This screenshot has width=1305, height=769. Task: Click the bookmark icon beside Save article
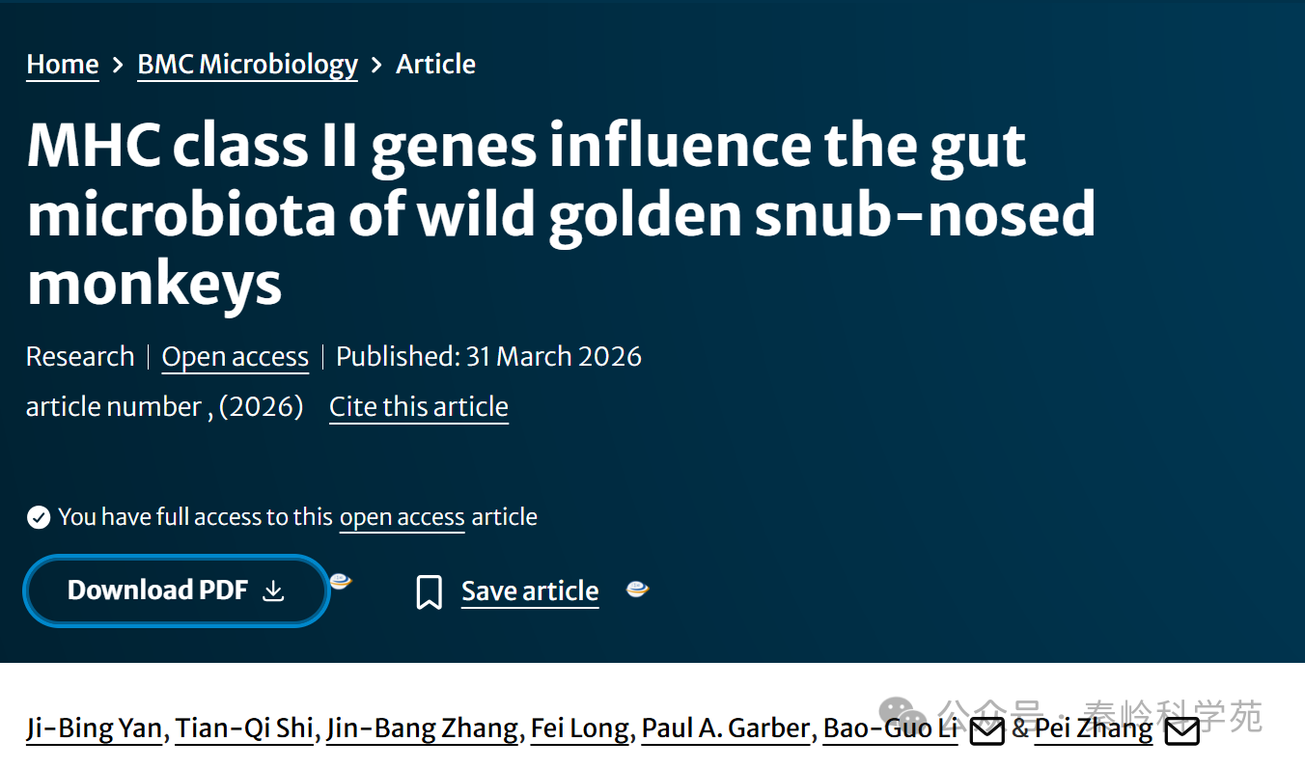[429, 591]
